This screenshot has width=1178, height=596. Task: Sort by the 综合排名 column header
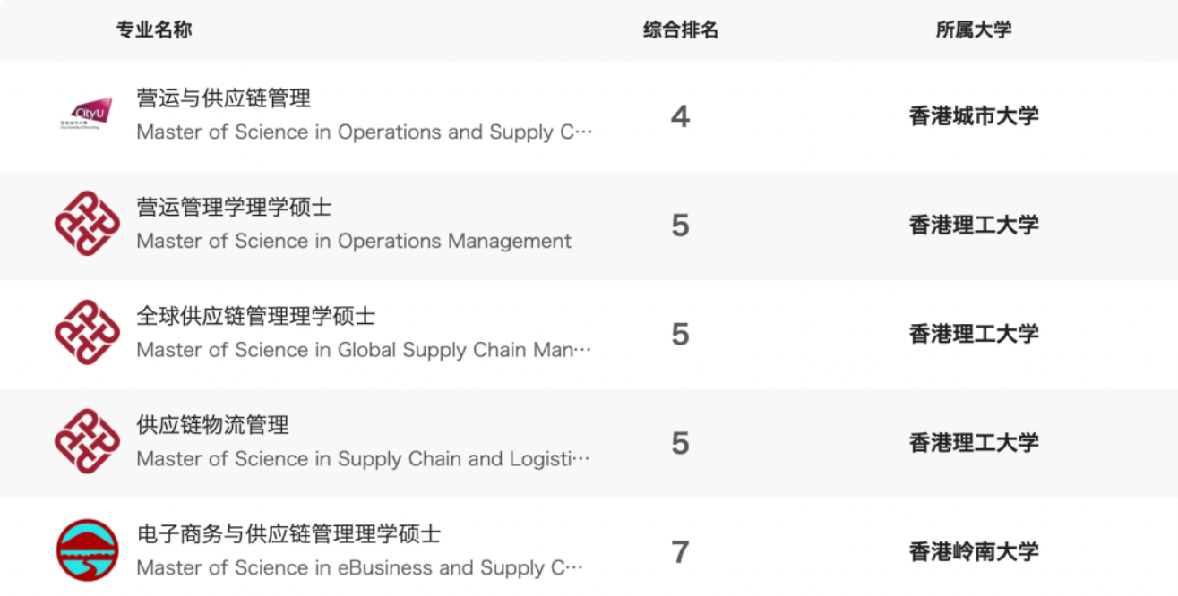coord(681,30)
